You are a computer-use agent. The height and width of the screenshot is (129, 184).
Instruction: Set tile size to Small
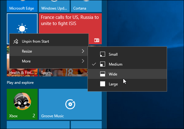127,54
